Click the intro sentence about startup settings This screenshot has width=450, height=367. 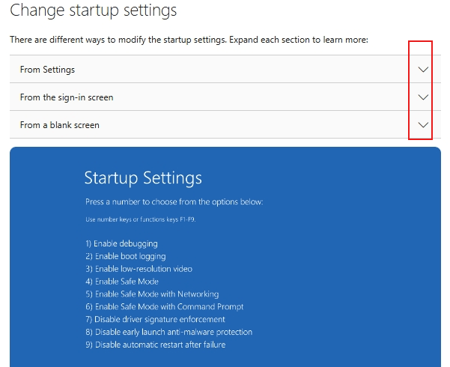point(189,39)
